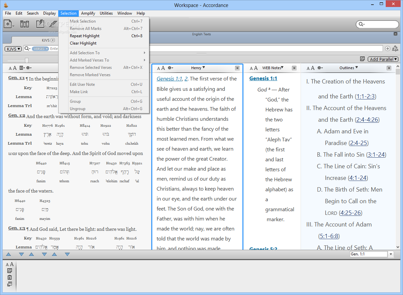Open the Gen. 1:1 reference dropdown arrow
The image size is (403, 295).
pos(391,254)
